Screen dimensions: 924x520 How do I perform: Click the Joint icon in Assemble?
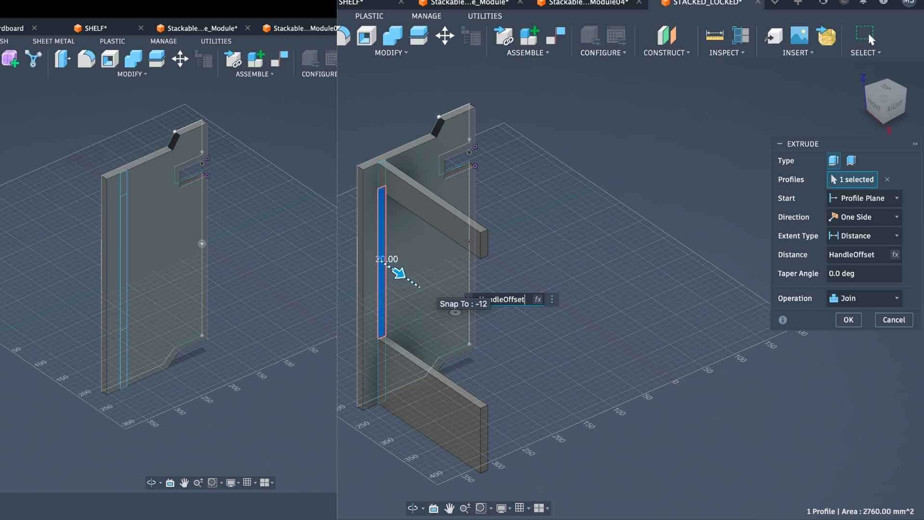pyautogui.click(x=555, y=36)
